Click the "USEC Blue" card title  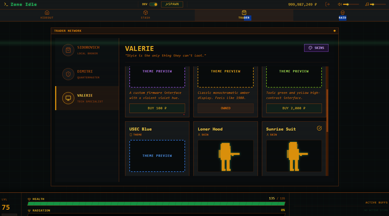pos(141,129)
